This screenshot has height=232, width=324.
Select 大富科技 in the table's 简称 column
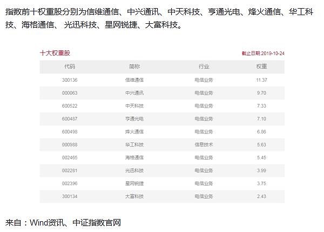(134, 196)
